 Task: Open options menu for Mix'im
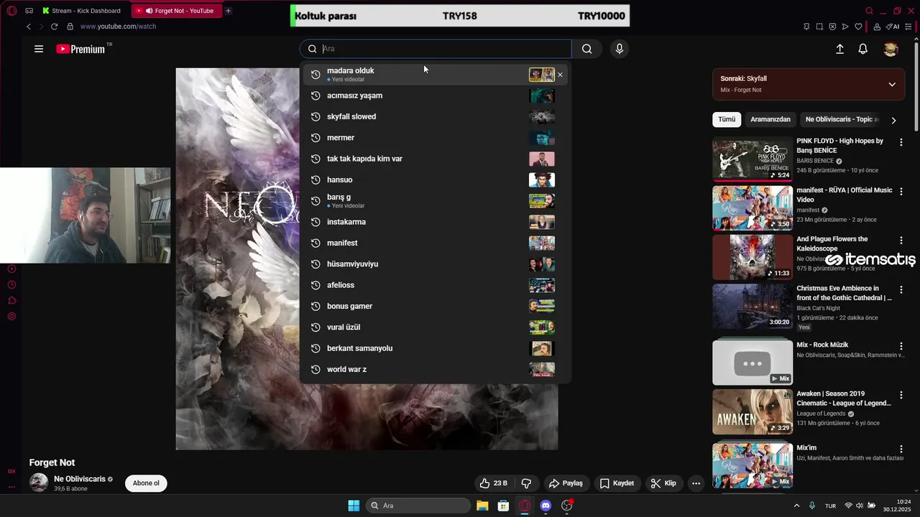901,449
